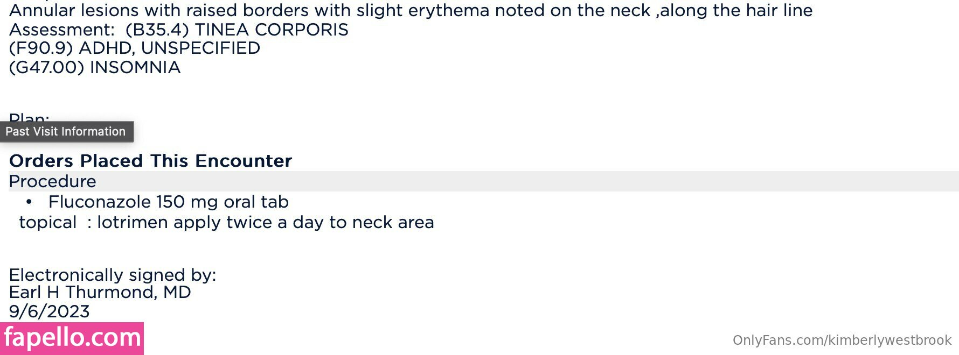Select the Orders Placed This Encounter heading
Image resolution: width=959 pixels, height=355 pixels.
pyautogui.click(x=150, y=161)
